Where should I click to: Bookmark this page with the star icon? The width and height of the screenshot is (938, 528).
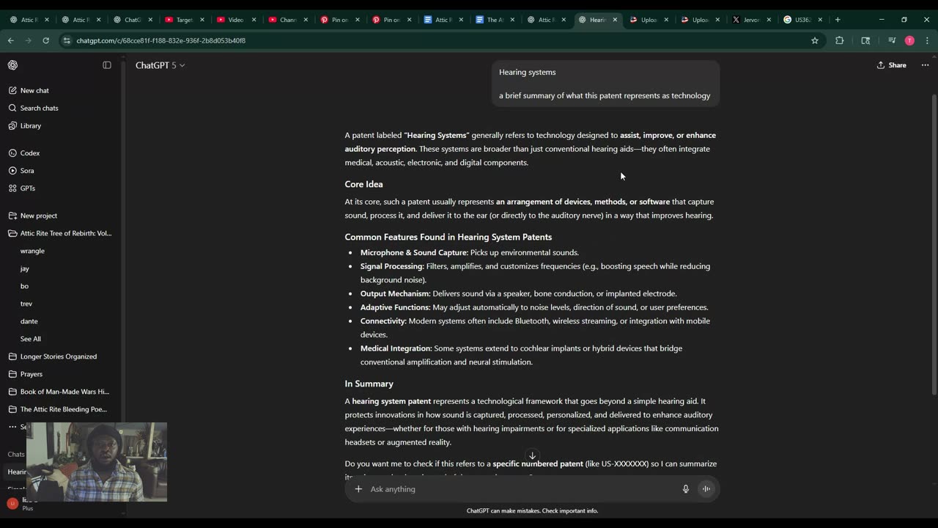coord(815,40)
